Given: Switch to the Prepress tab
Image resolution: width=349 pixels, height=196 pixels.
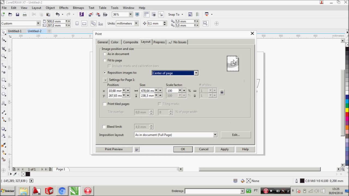Looking at the screenshot, I should click(159, 42).
